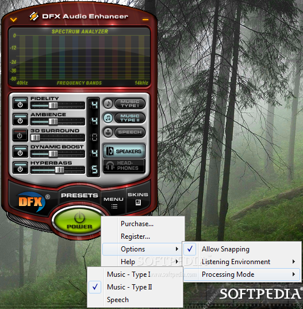Click the 3D Surround level display showing 0

[x=94, y=138]
